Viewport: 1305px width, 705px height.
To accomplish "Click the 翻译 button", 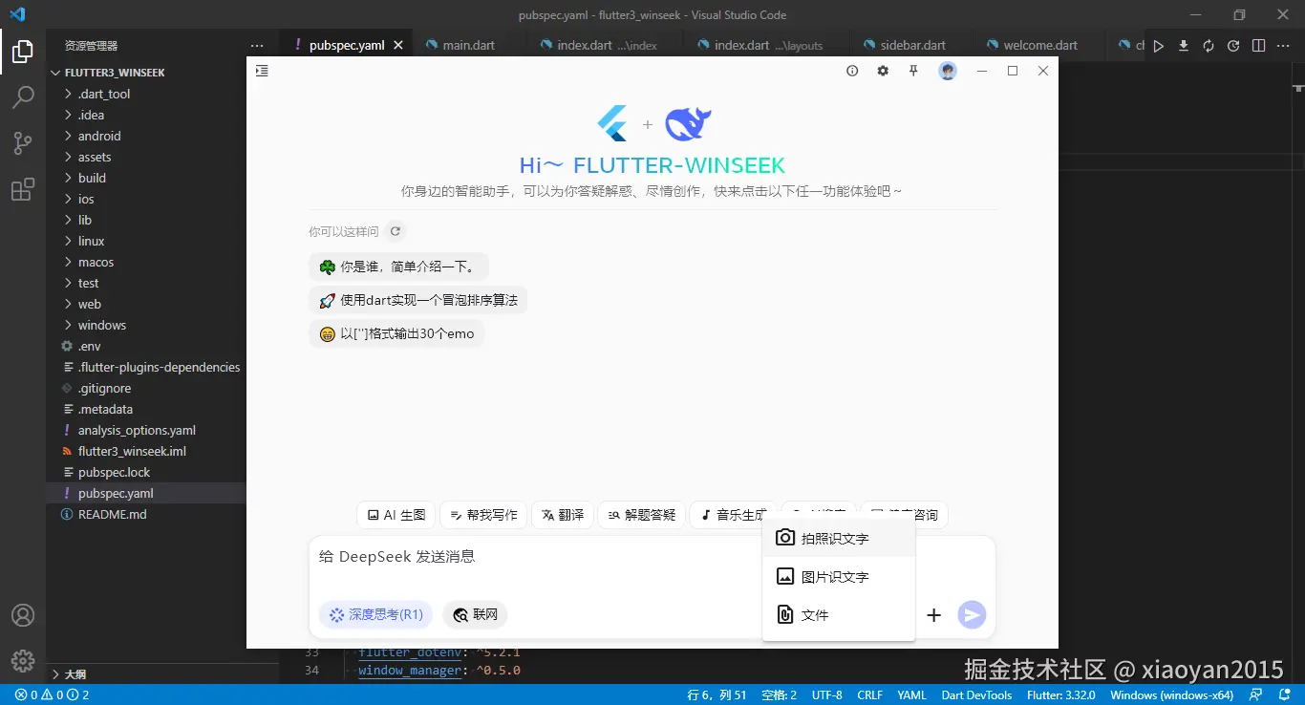I will (x=563, y=515).
